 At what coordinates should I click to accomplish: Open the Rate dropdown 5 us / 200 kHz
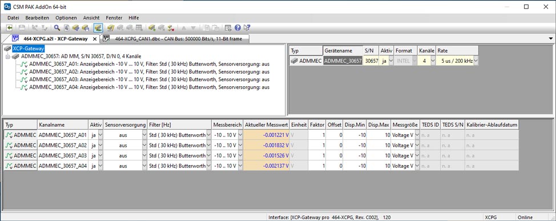coord(476,61)
